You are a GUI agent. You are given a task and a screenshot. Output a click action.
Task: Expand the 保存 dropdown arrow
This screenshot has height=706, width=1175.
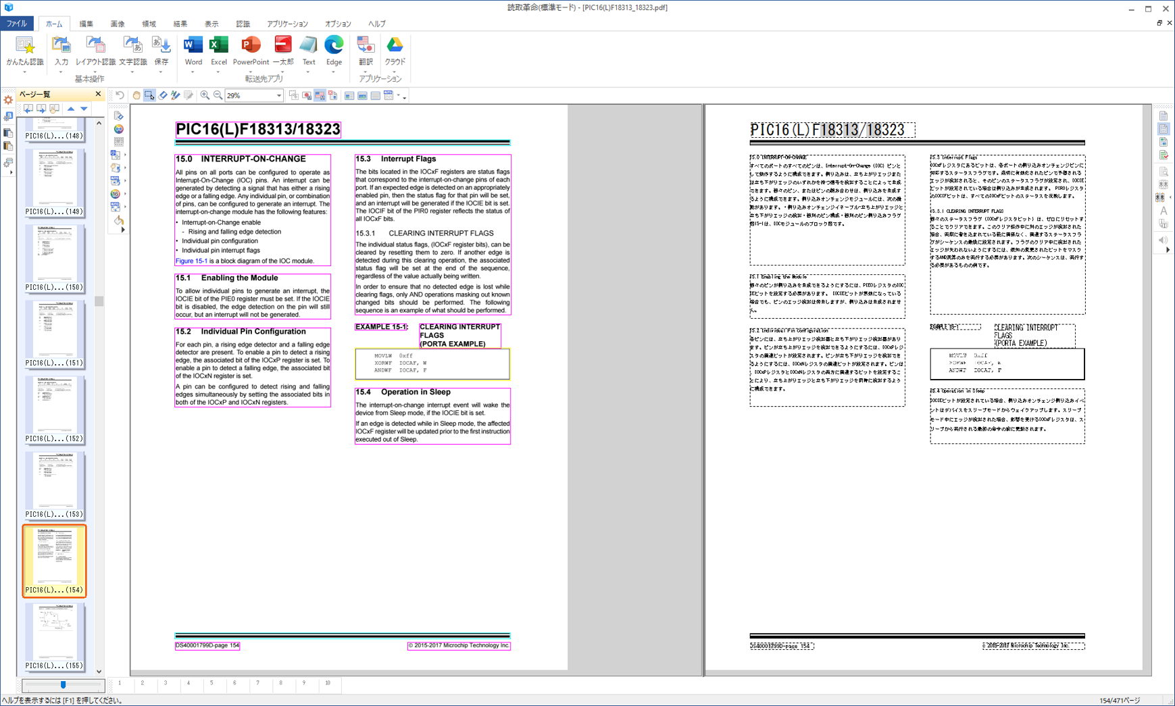coord(161,72)
